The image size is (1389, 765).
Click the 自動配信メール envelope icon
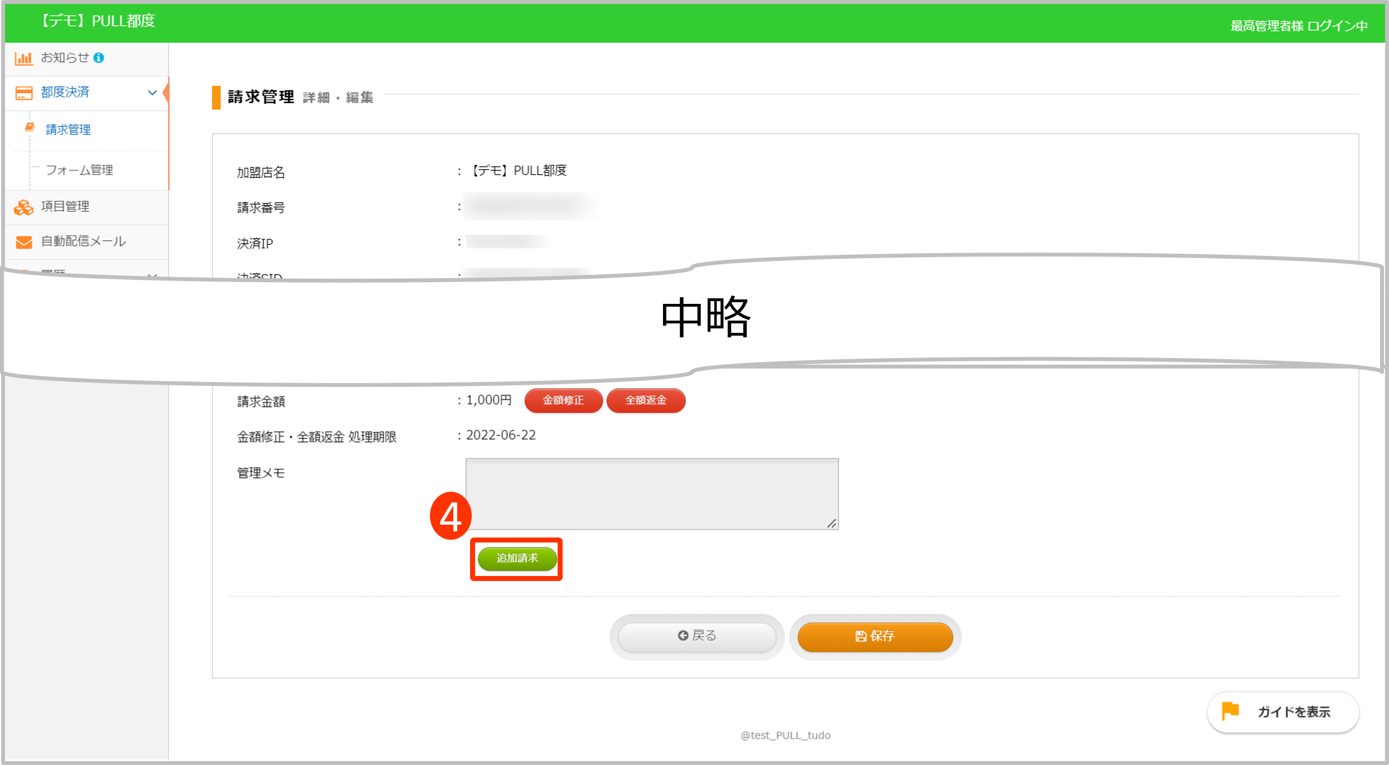[x=23, y=242]
